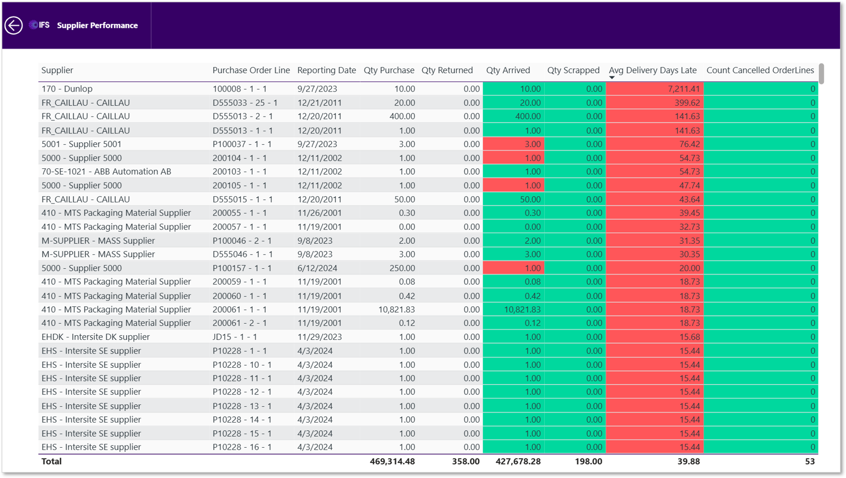Click the sort arrow under Avg Delivery Days Late

tap(611, 77)
